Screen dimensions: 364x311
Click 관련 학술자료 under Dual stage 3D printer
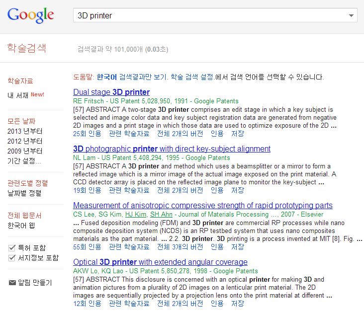coord(129,134)
